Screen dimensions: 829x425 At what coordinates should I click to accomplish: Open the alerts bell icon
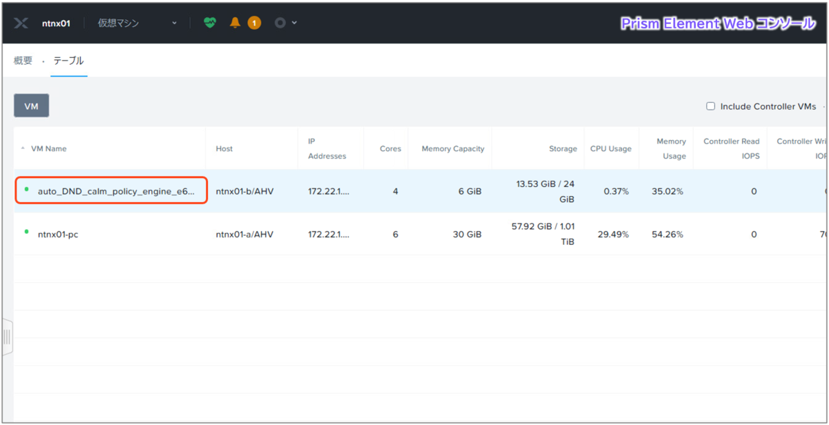(x=235, y=23)
